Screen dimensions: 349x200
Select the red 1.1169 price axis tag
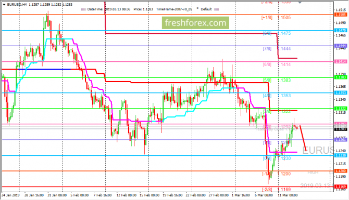(341, 186)
